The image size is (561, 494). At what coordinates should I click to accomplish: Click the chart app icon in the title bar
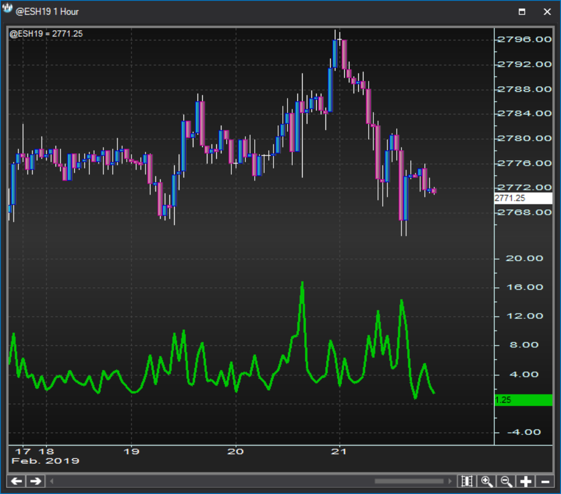[7, 9]
